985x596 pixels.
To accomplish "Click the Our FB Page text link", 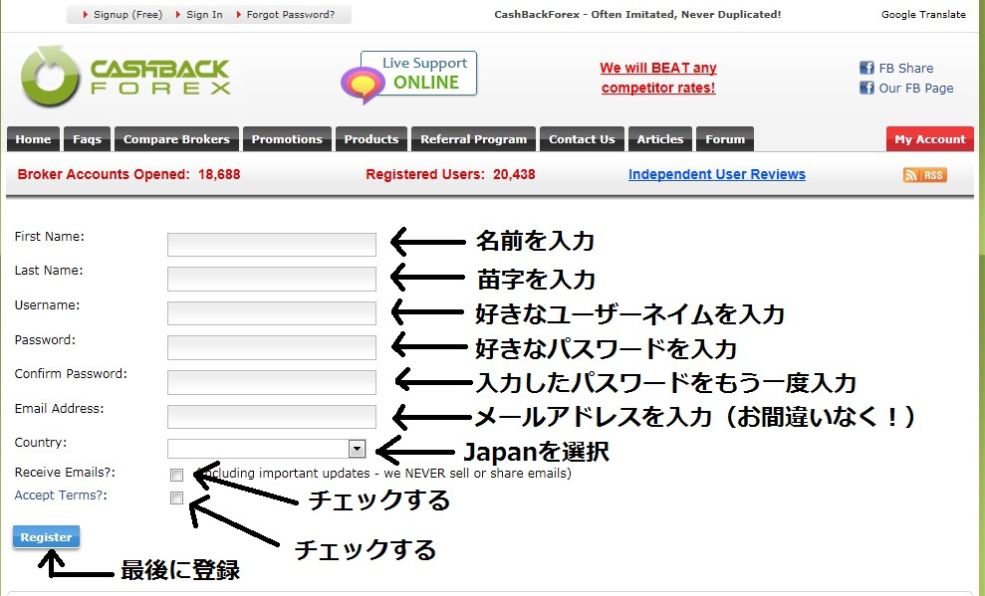I will tap(916, 89).
